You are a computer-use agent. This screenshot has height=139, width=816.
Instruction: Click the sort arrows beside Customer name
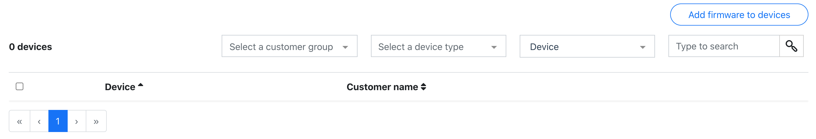click(x=423, y=87)
